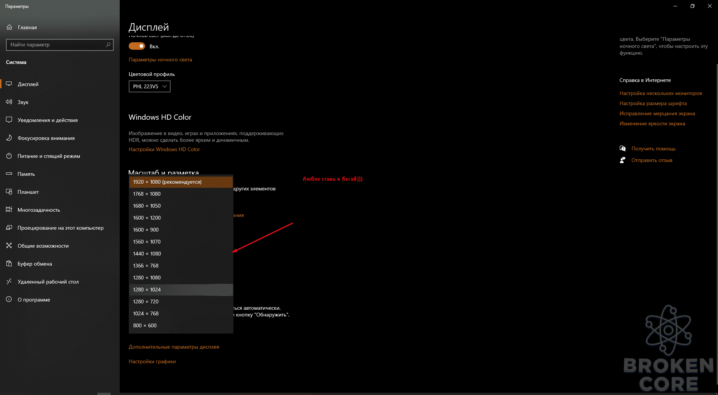Click the Многозадачность icon
This screenshot has width=718, height=395.
tap(9, 210)
